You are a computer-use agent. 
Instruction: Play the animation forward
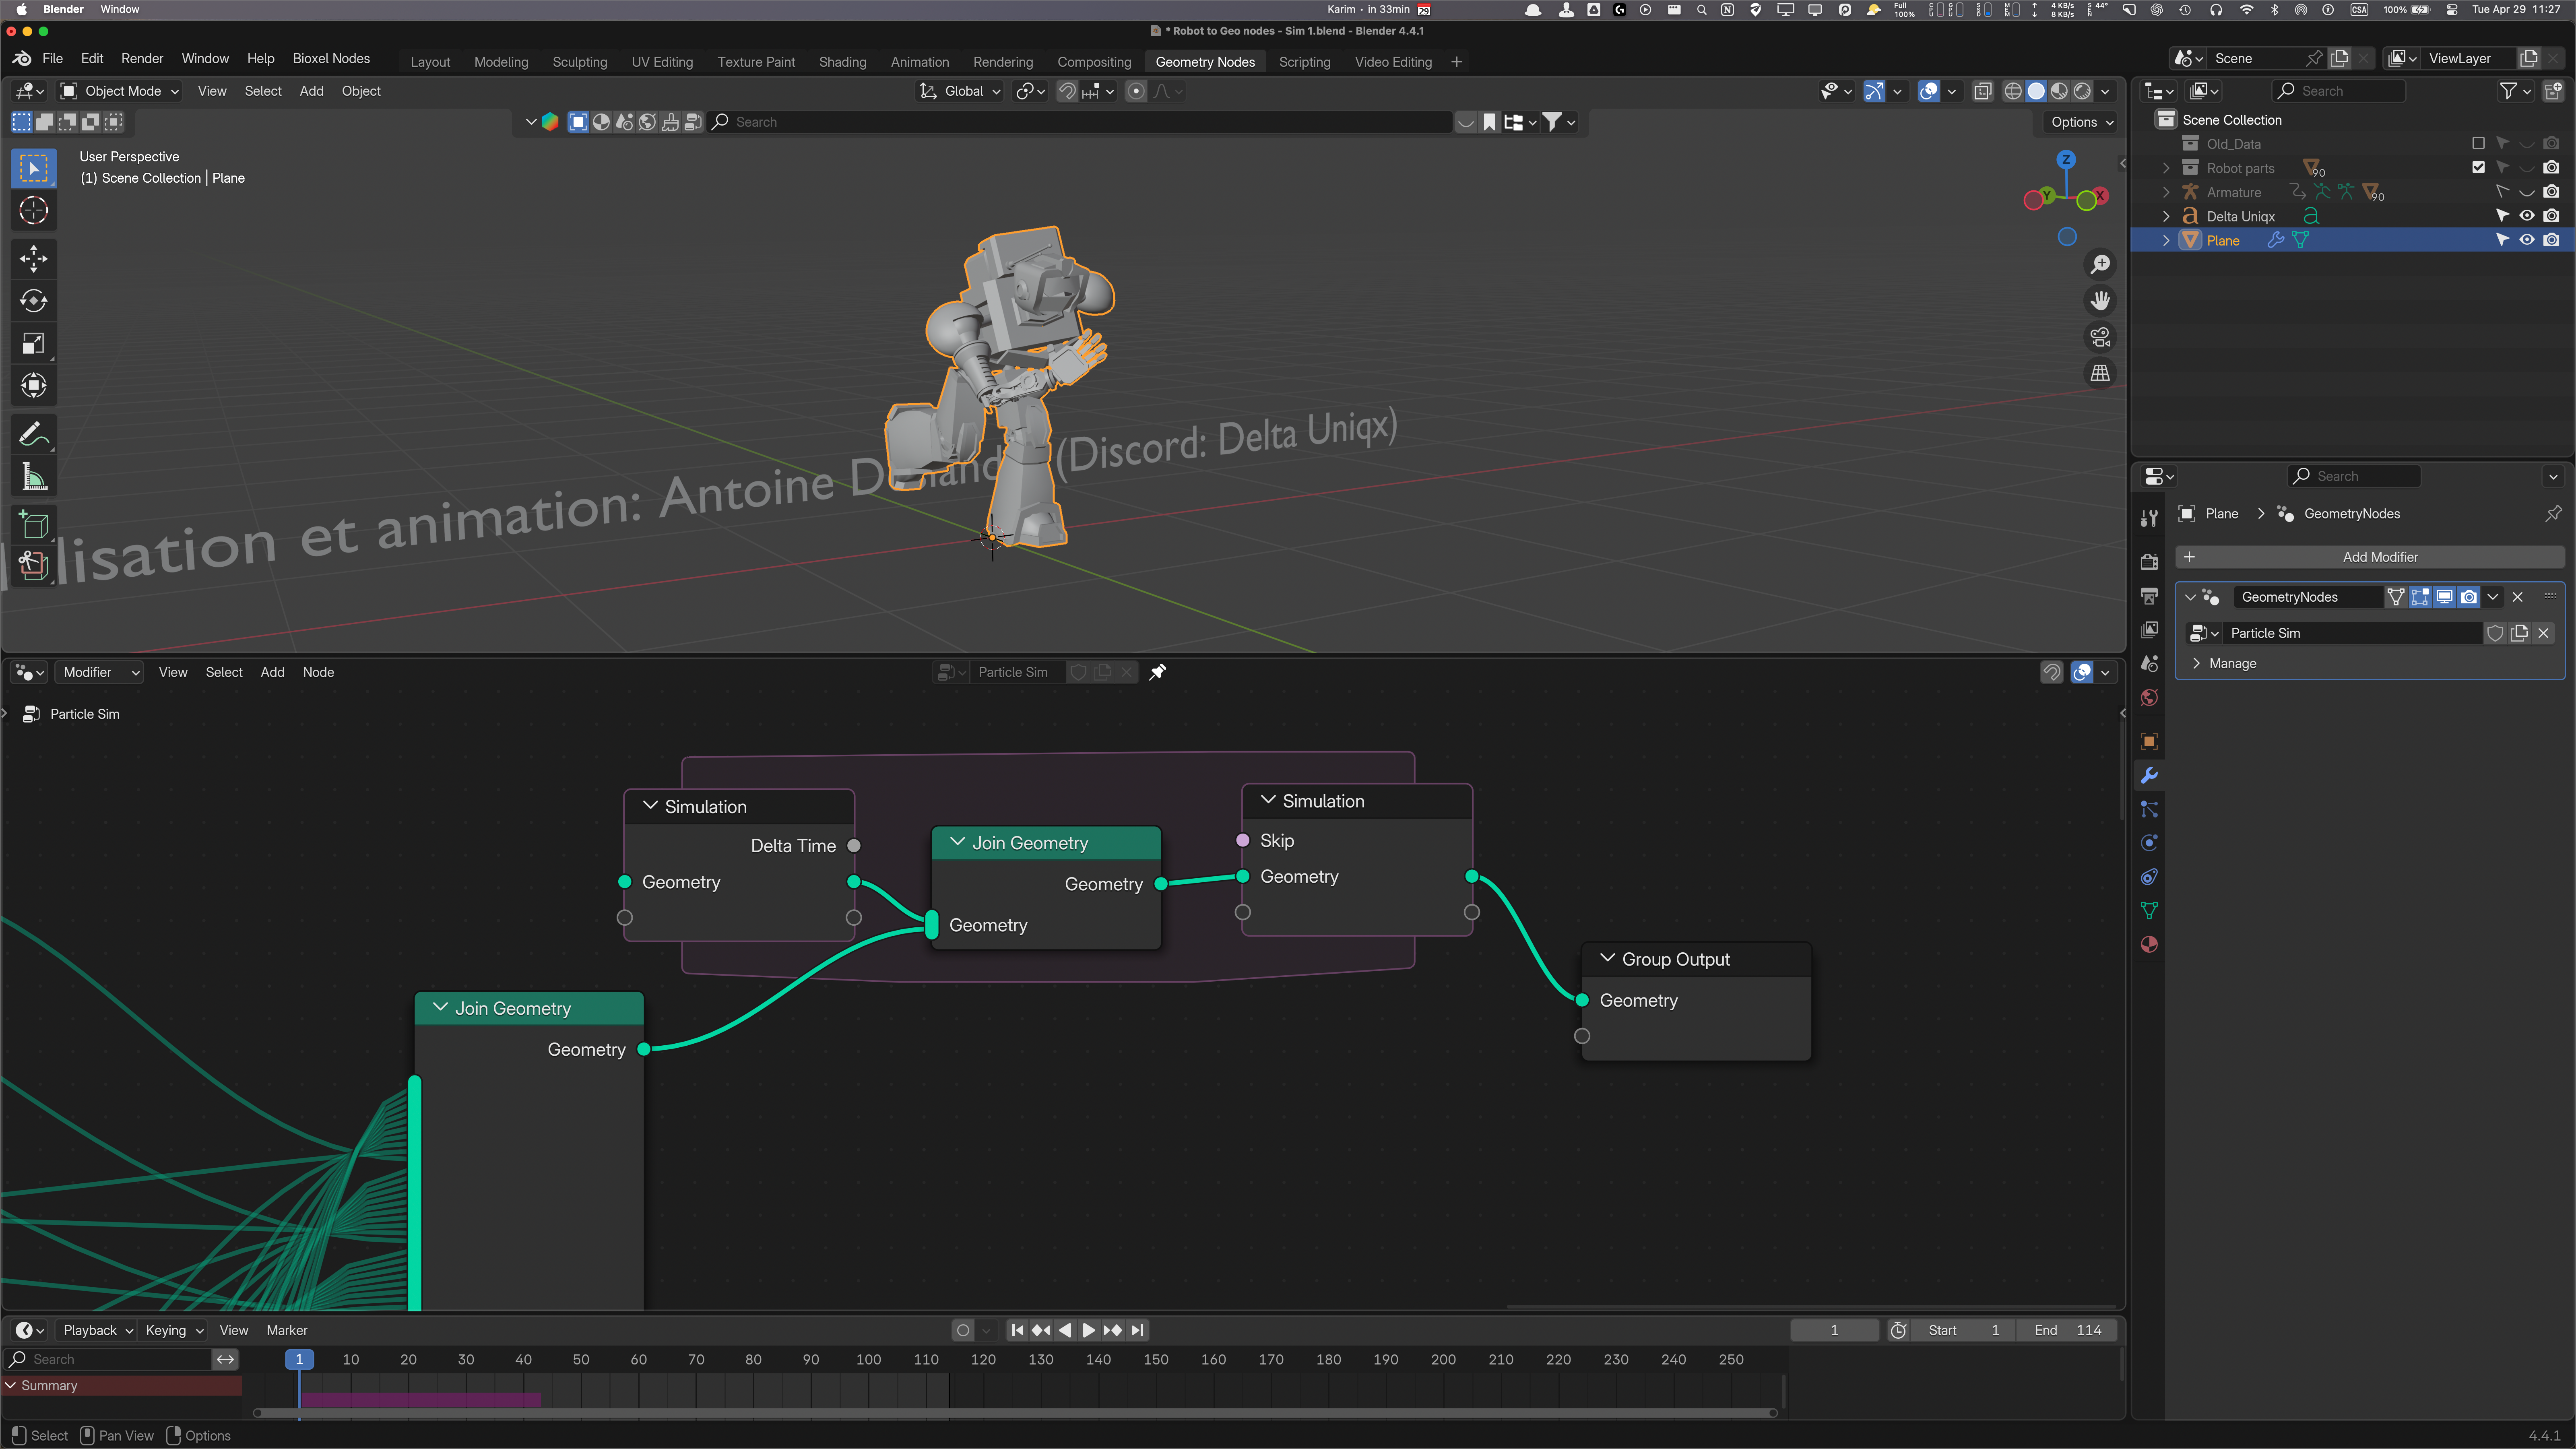[1089, 1330]
